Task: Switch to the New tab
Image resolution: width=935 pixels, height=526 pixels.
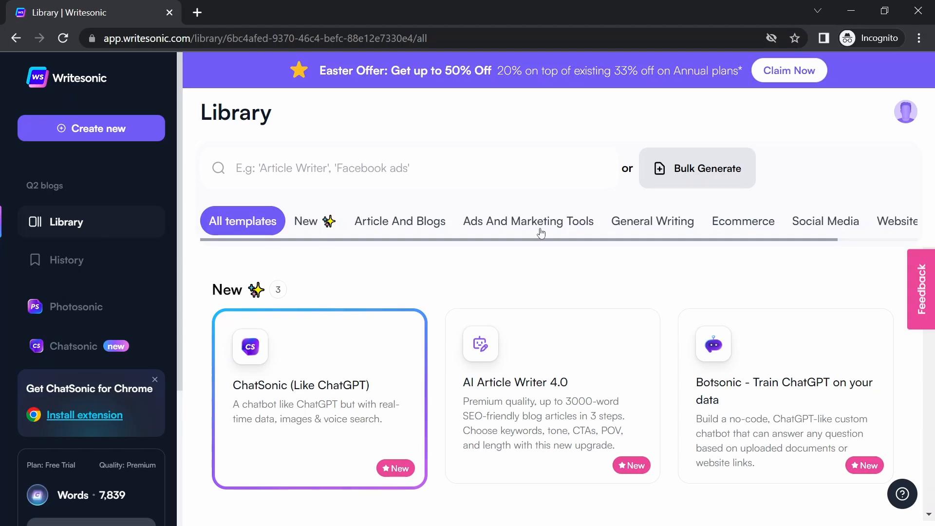Action: (315, 220)
